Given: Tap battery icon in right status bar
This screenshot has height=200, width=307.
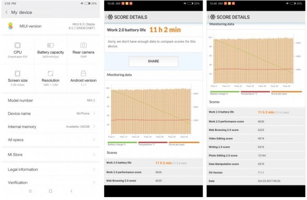Looking at the screenshot, I should click(x=293, y=3).
